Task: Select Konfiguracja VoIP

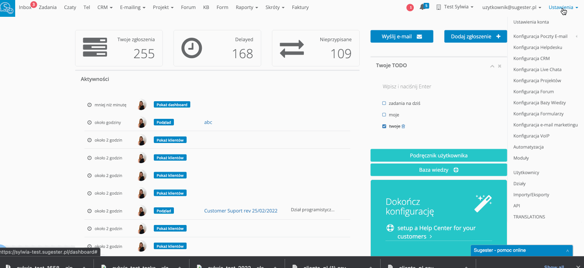Action: [531, 136]
